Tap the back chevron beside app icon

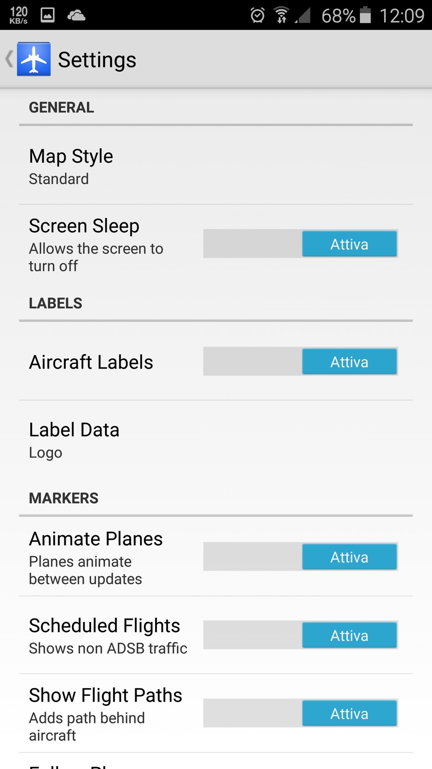(9, 59)
